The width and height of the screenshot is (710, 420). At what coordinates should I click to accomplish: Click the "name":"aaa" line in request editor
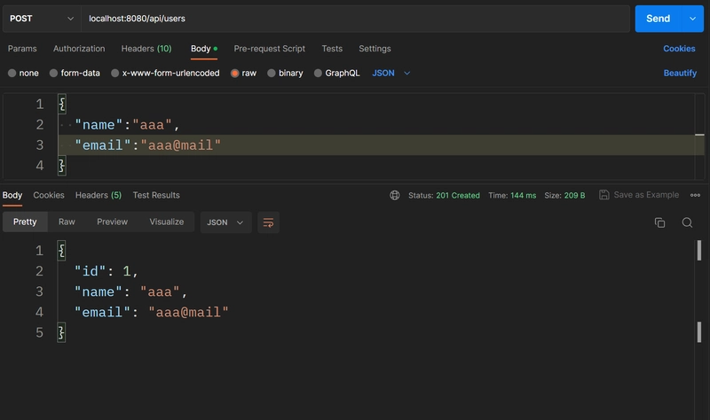[x=127, y=125]
